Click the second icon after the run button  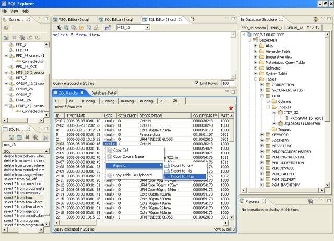point(66,28)
